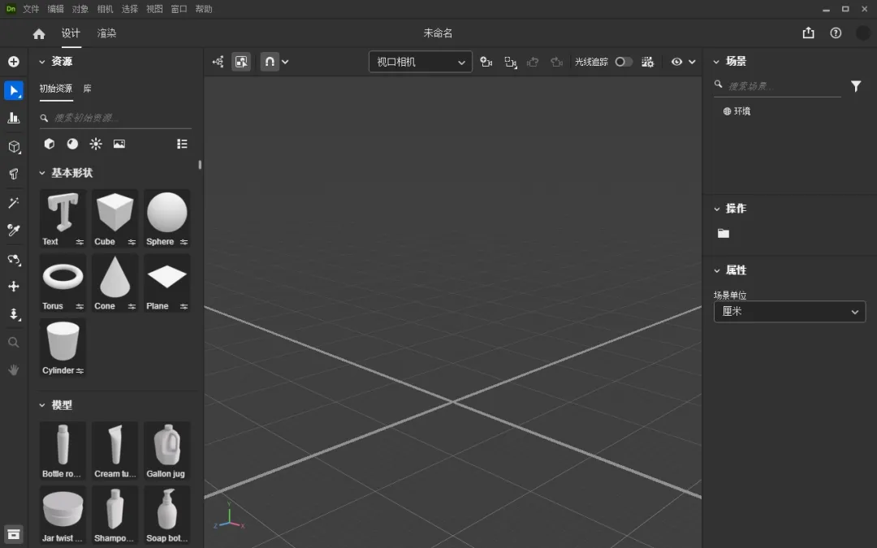Open the folder icon under 操作
This screenshot has width=877, height=548.
coord(724,233)
